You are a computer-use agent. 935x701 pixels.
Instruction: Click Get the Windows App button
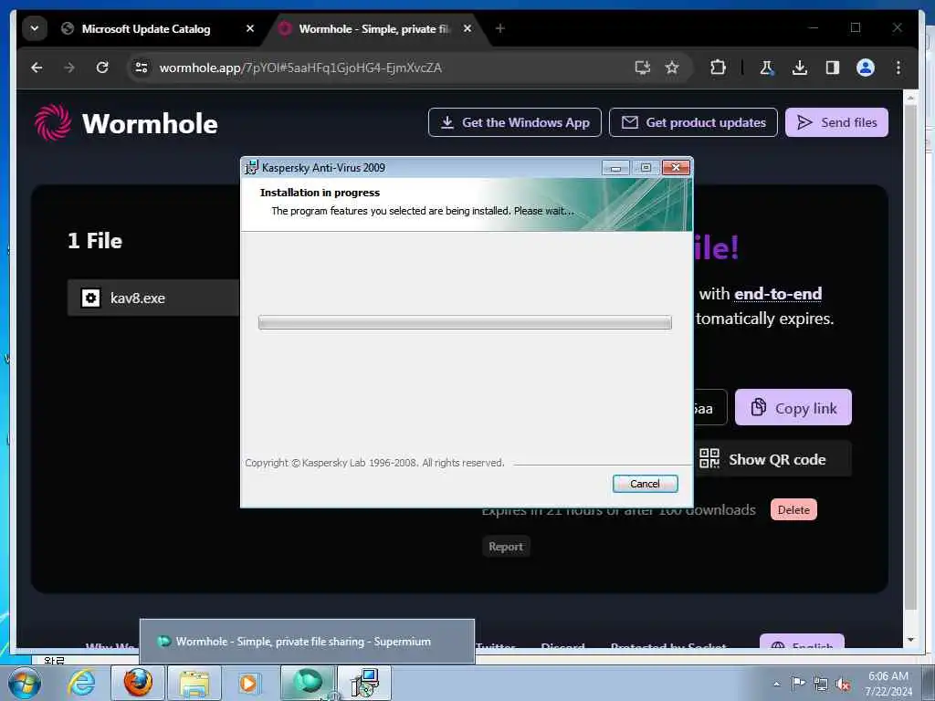[x=515, y=123]
